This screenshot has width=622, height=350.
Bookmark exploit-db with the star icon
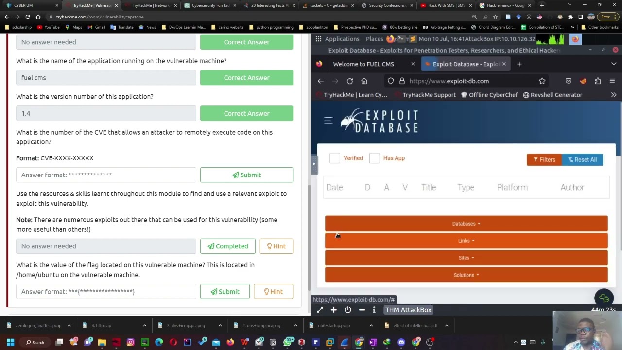(x=542, y=81)
